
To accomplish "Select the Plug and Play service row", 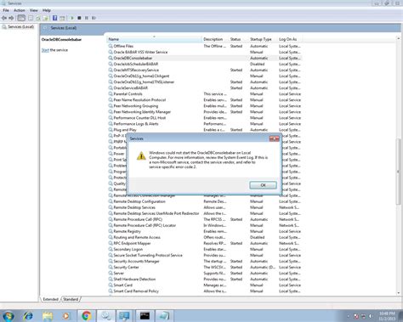I will pyautogui.click(x=205, y=130).
